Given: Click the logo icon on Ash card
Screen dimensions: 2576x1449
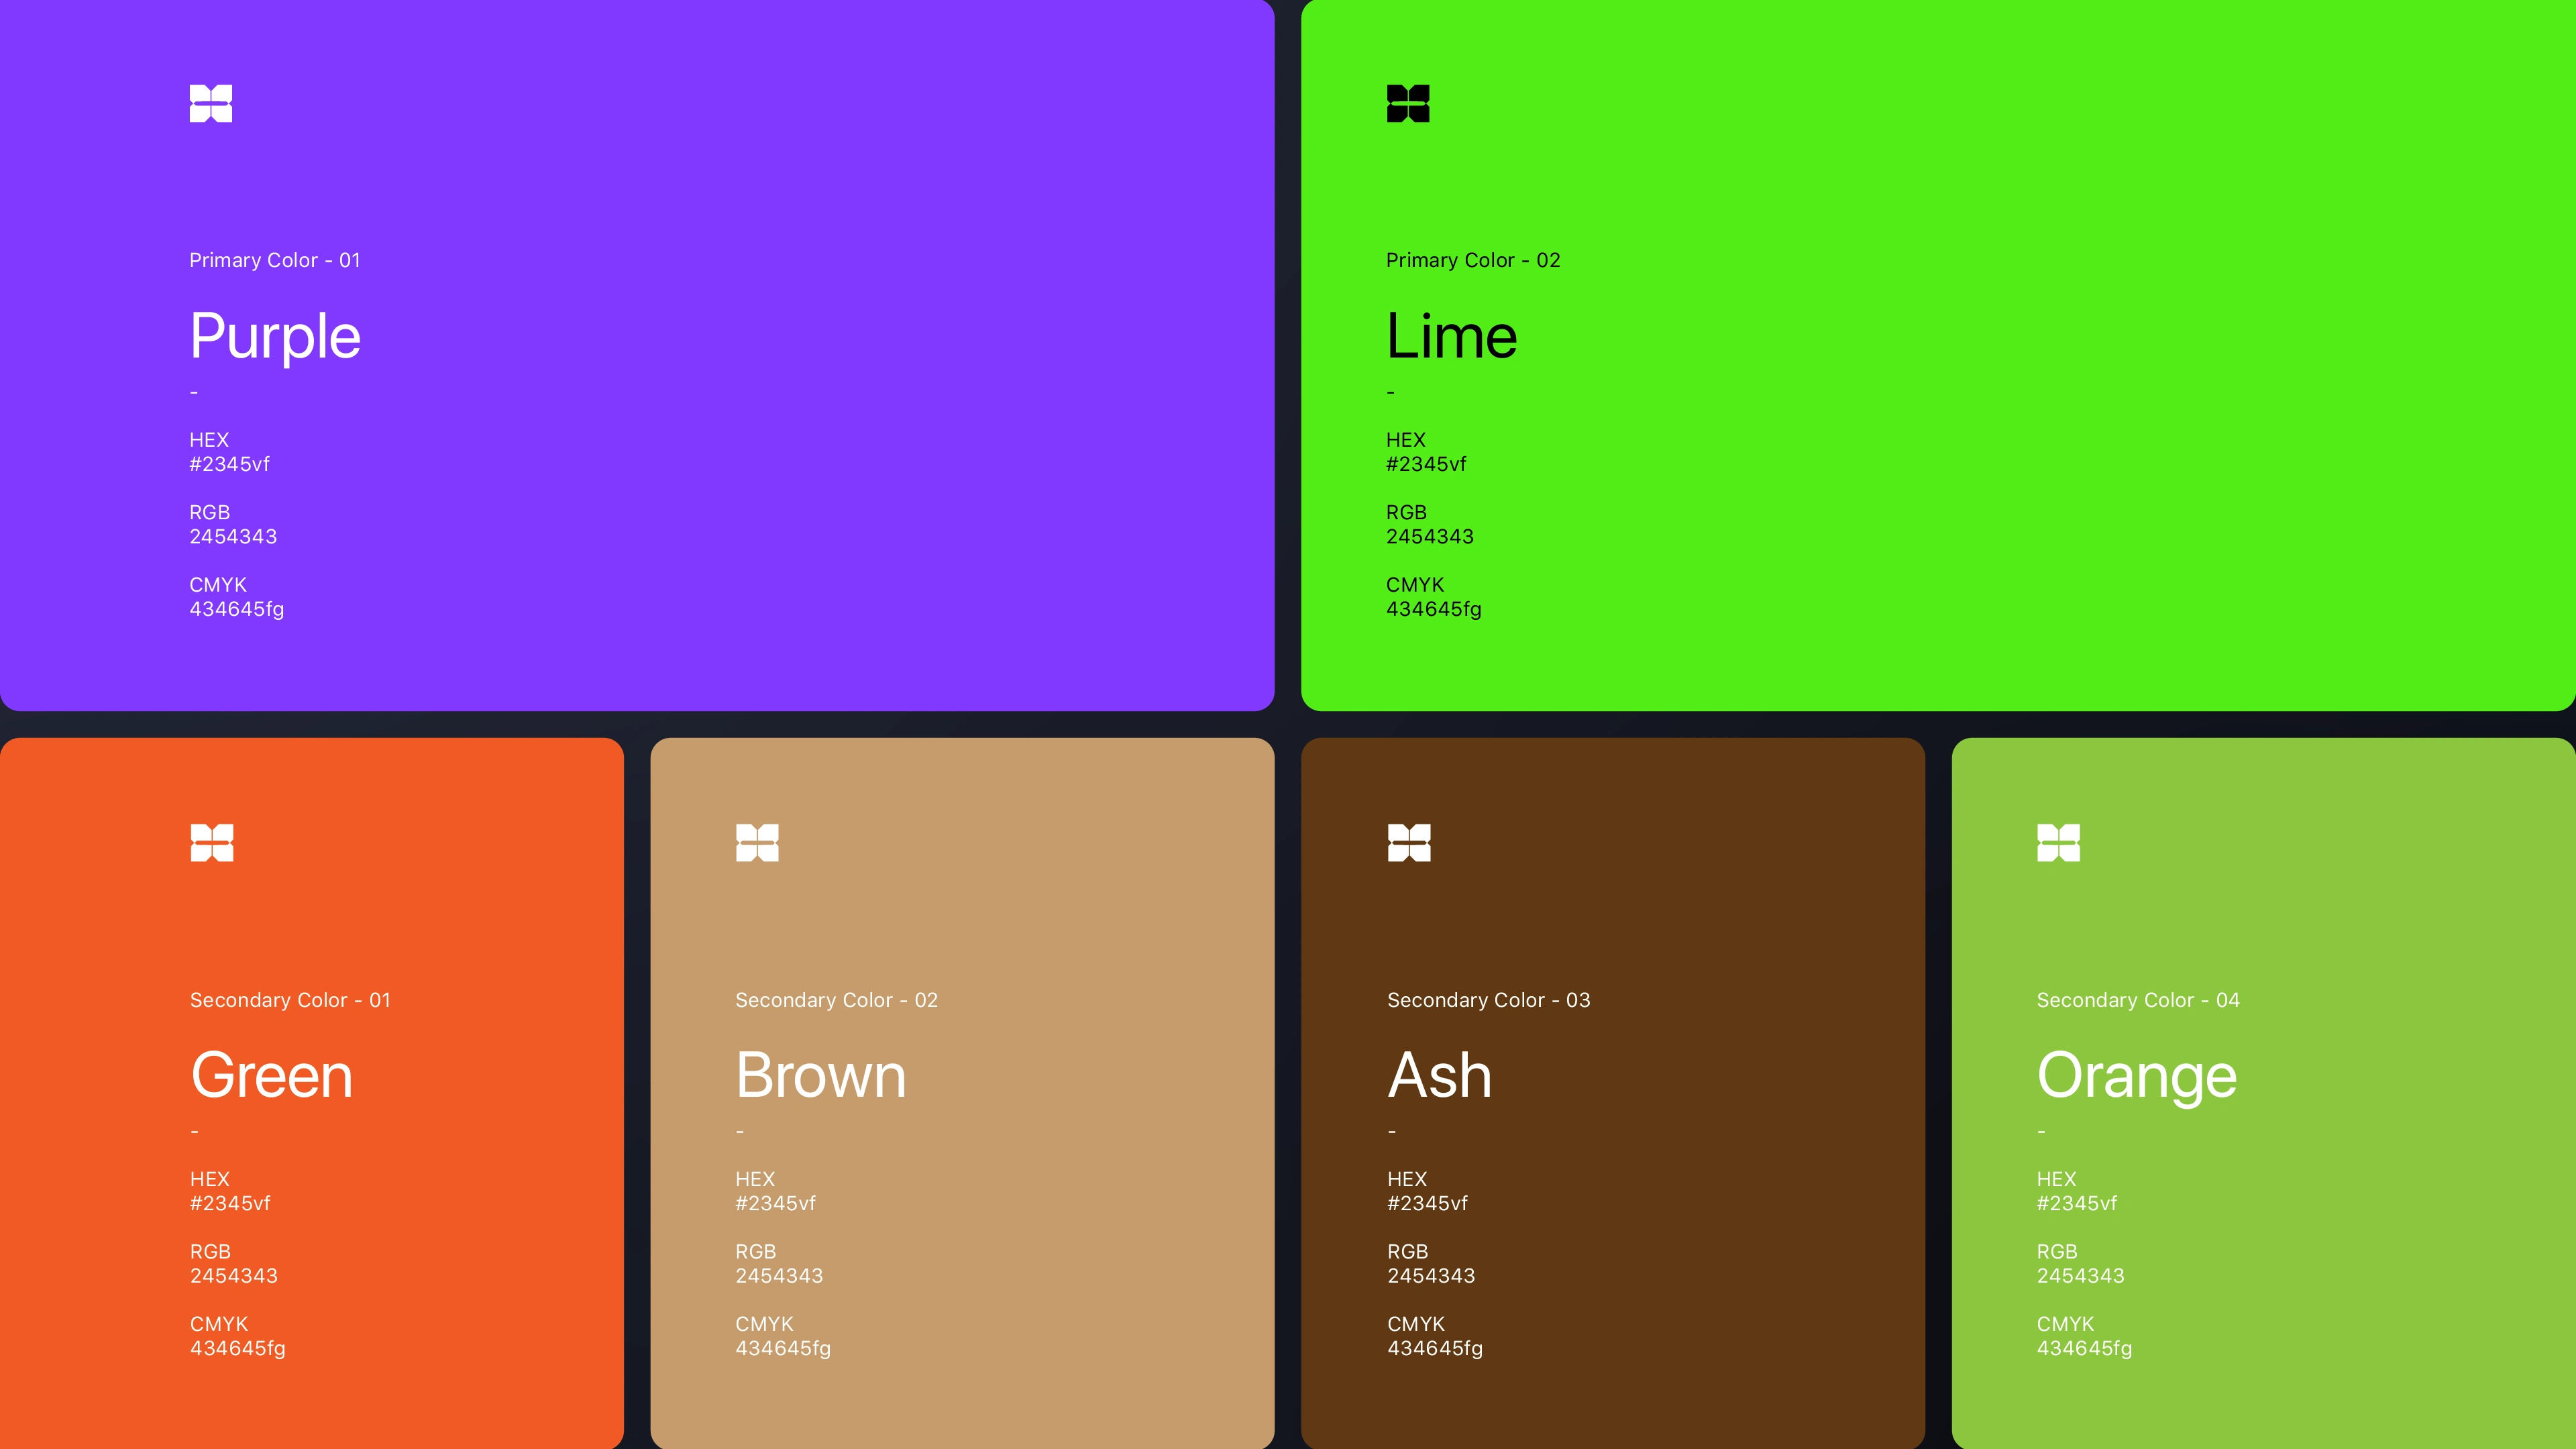Looking at the screenshot, I should coord(1409,842).
